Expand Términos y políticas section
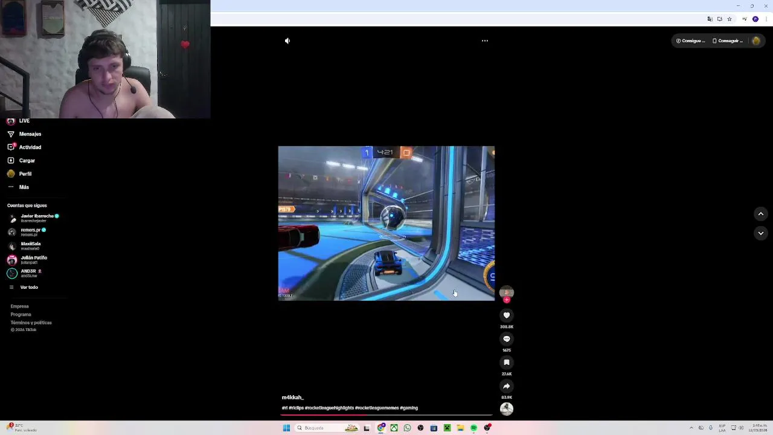Image resolution: width=773 pixels, height=435 pixels. tap(31, 323)
